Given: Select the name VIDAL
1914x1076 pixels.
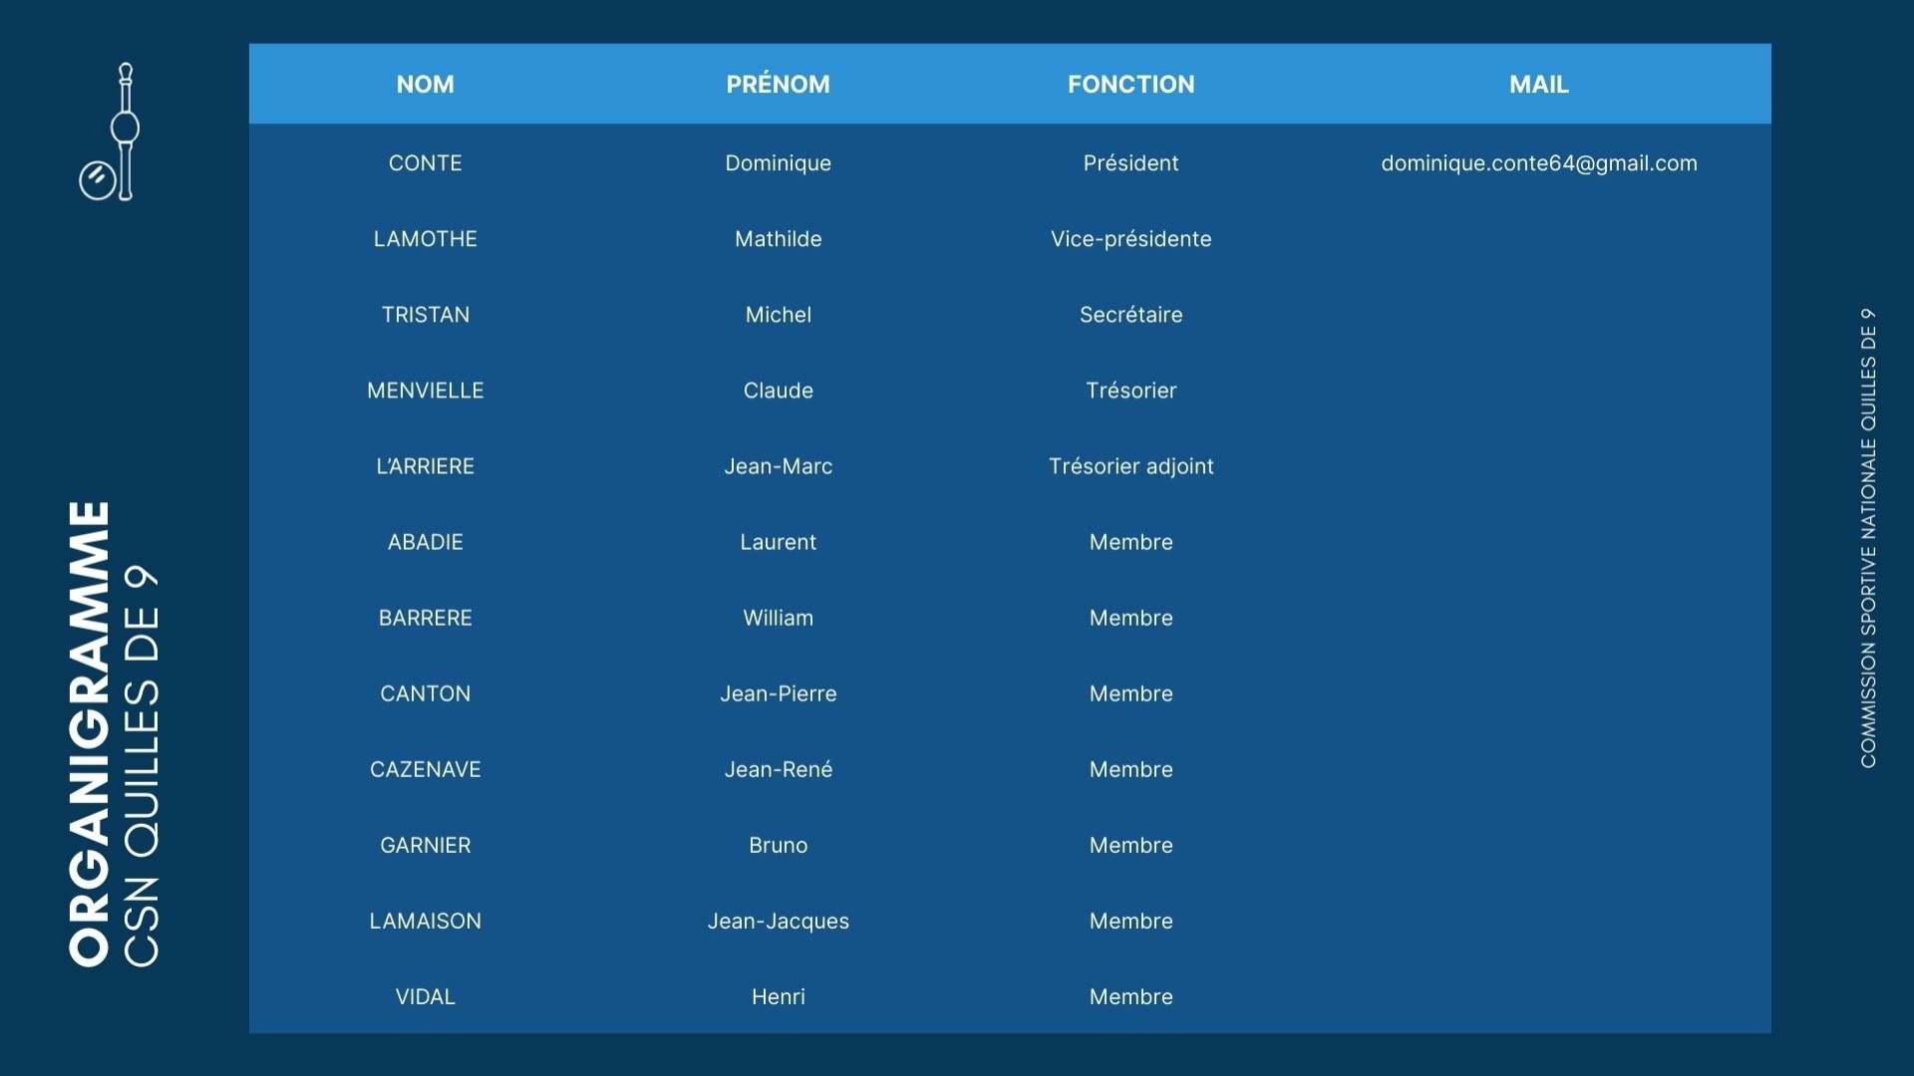Looking at the screenshot, I should point(426,996).
